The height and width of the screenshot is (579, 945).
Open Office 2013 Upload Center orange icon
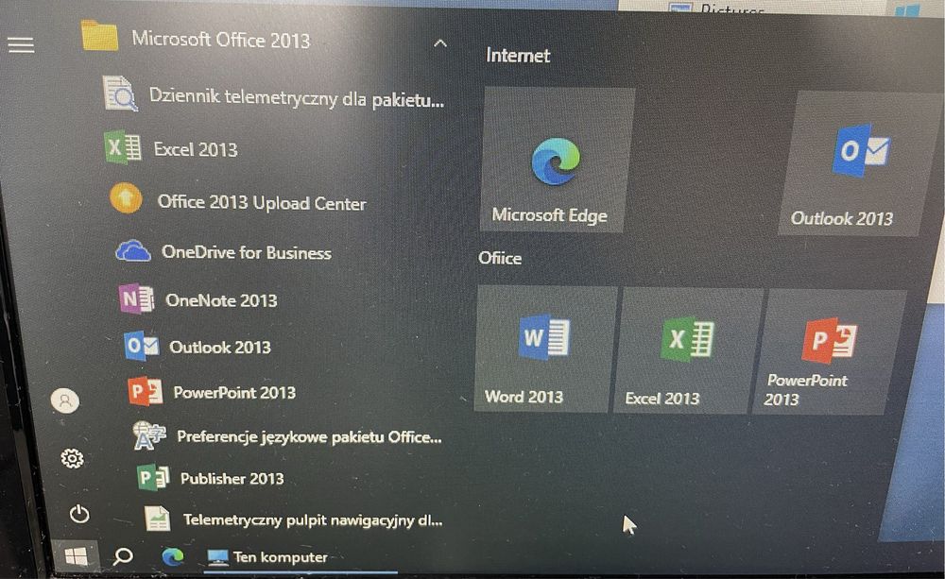[126, 198]
